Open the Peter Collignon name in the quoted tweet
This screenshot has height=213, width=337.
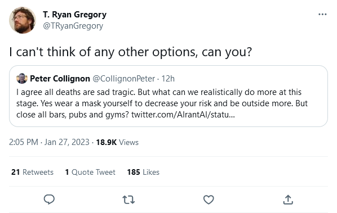tap(60, 79)
